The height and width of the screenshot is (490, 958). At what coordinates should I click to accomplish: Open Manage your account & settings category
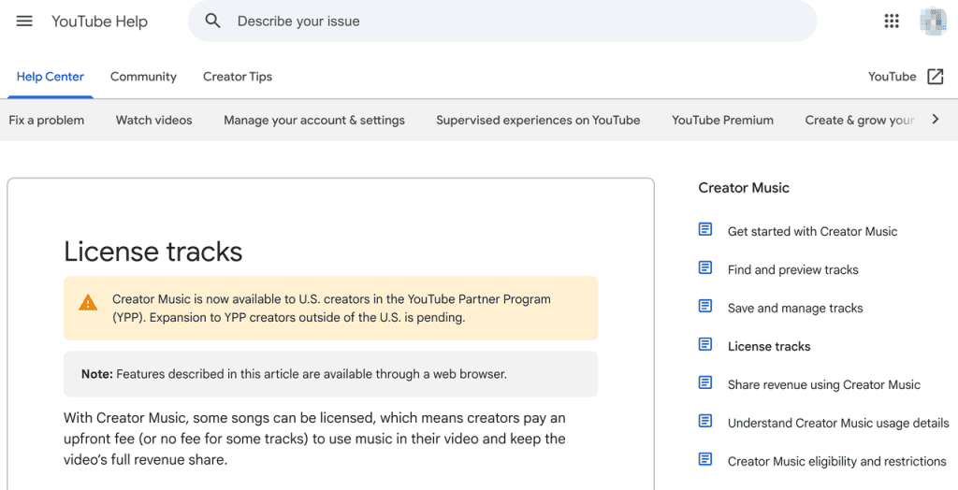click(314, 120)
